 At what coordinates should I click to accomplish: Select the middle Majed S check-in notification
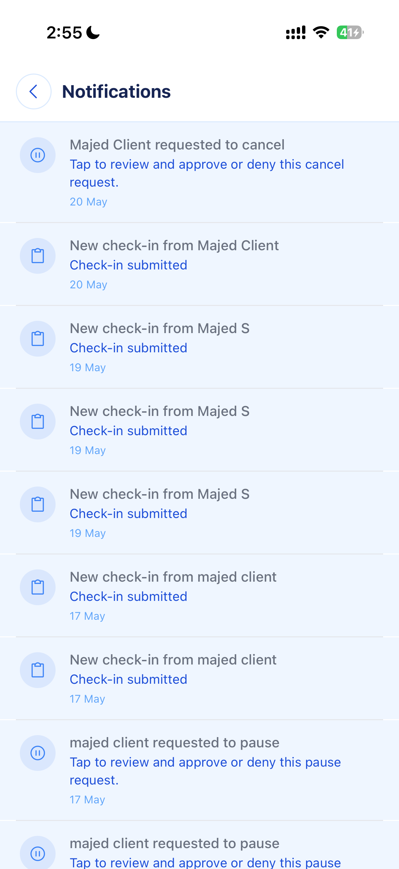tap(199, 430)
